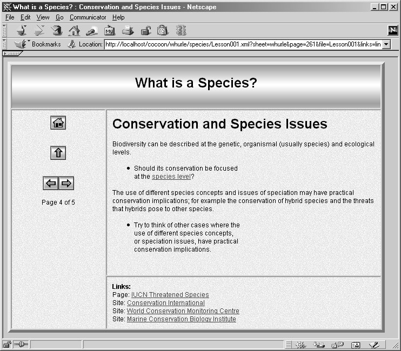Click inside the Location URL field
401x351 pixels.
[x=242, y=44]
